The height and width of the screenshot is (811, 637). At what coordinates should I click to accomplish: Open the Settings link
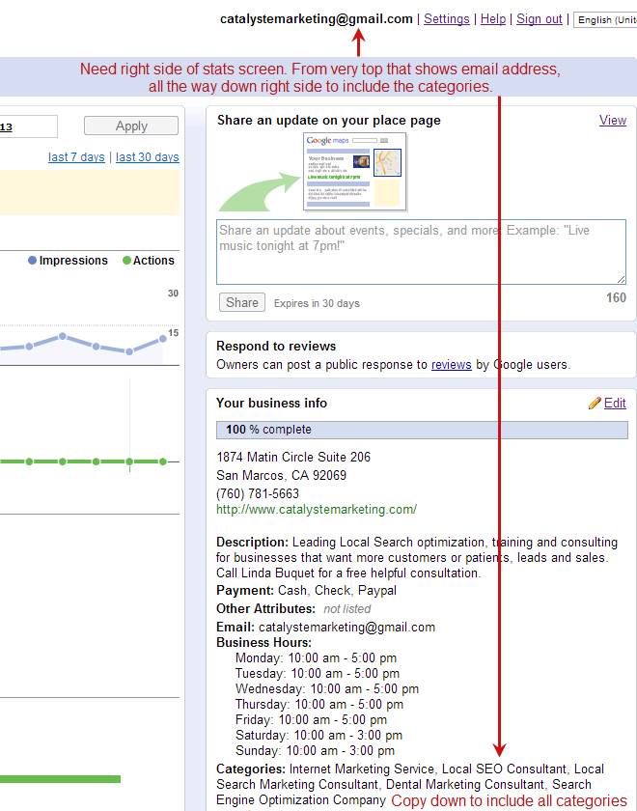446,19
